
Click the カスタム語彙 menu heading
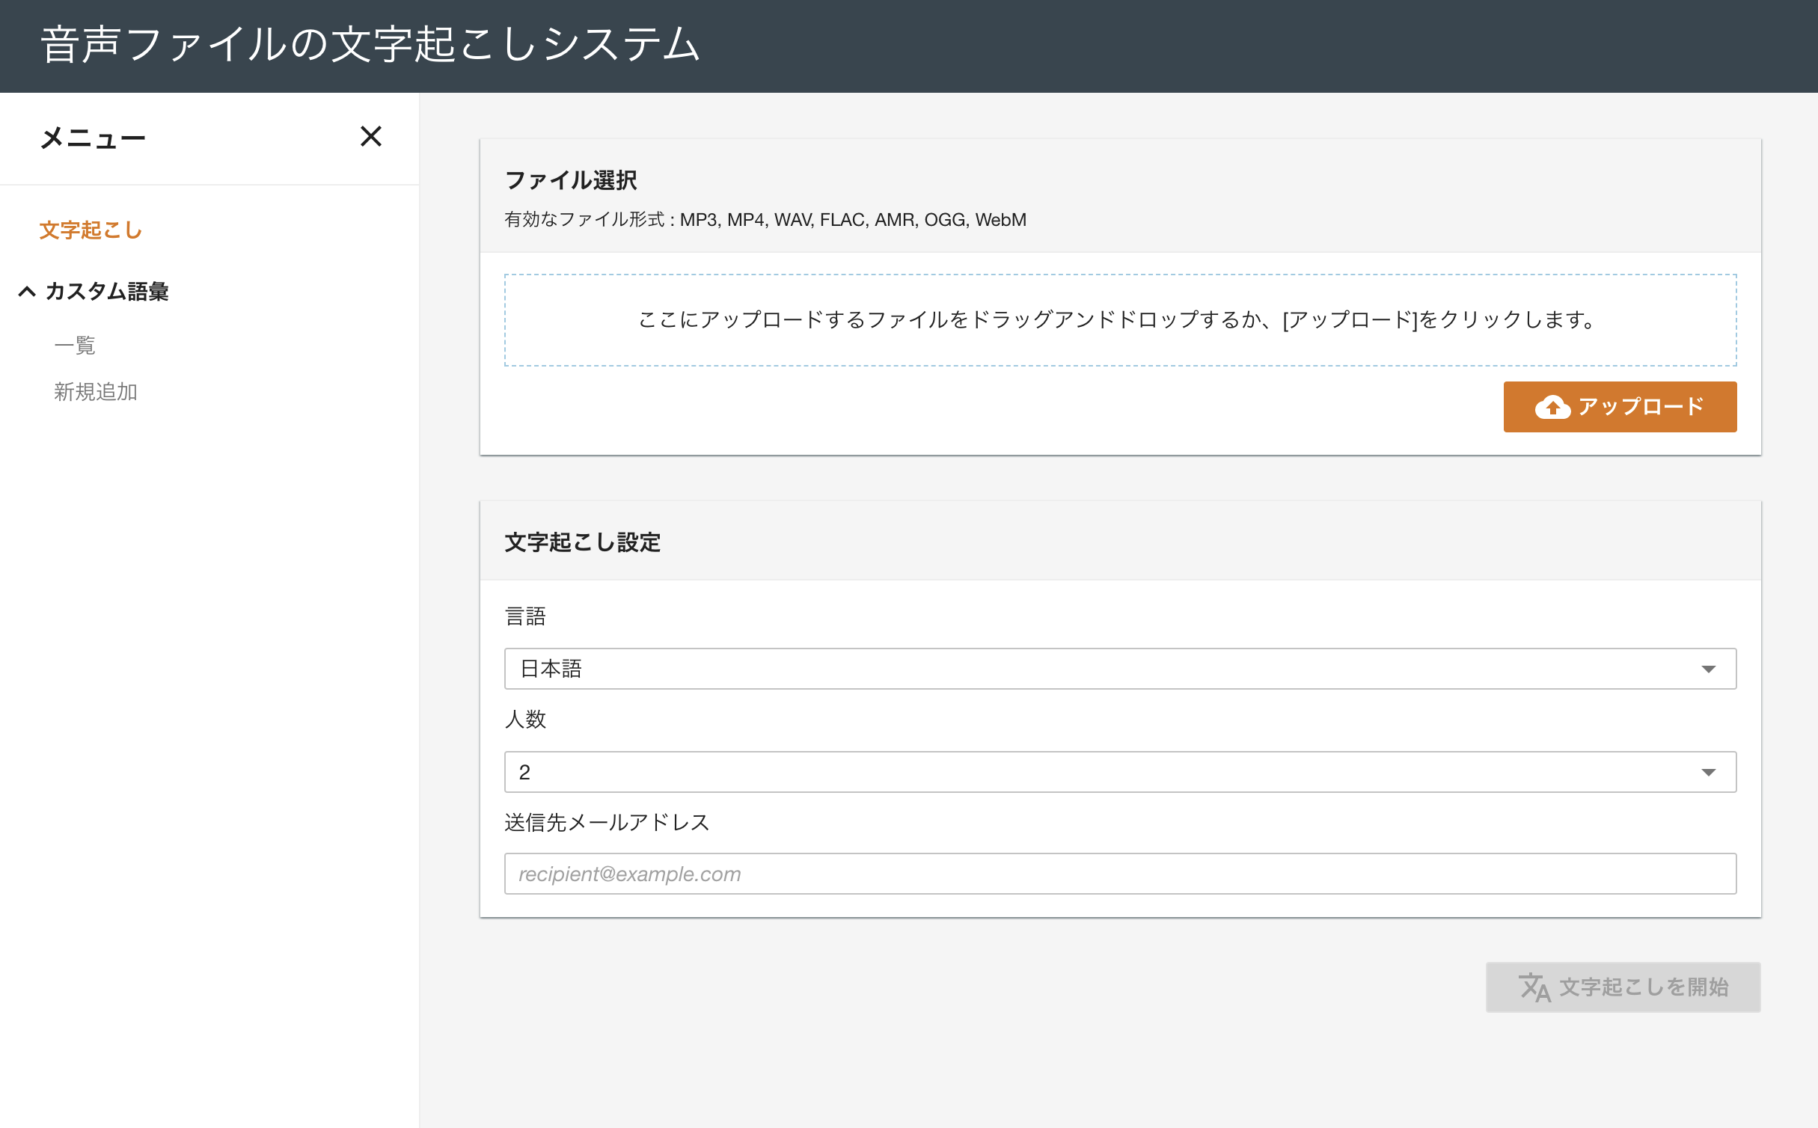[107, 292]
